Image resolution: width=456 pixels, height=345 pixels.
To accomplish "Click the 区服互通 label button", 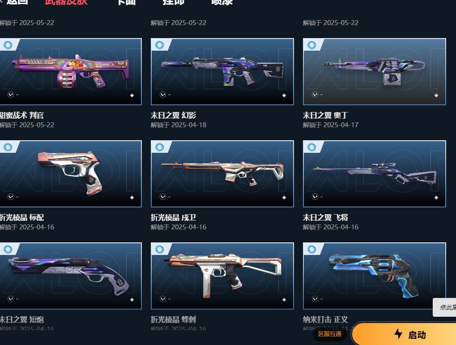I will 329,334.
